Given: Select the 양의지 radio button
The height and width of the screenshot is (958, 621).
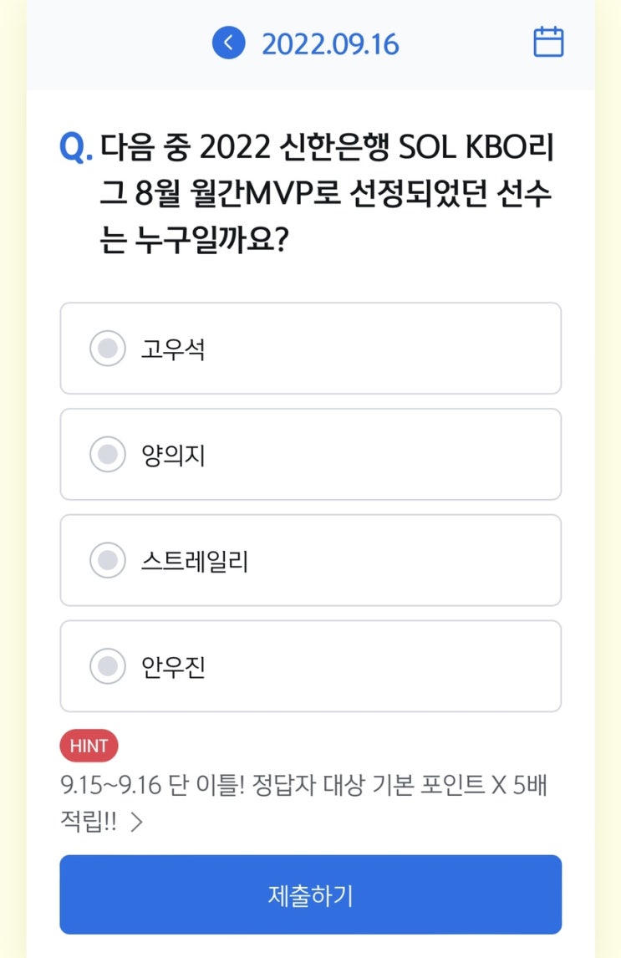Looking at the screenshot, I should pyautogui.click(x=107, y=454).
